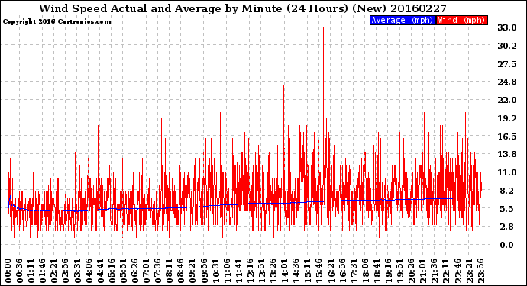Click the 00:00 time axis label
Image resolution: width=527 pixels, height=286 pixels.
click(8, 271)
